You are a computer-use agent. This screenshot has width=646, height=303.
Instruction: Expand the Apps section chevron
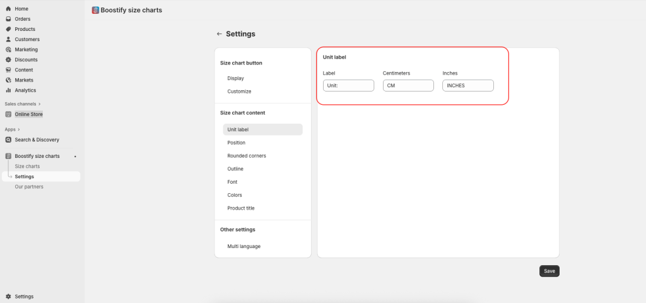19,129
